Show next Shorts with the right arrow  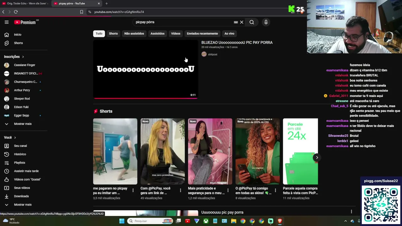(317, 158)
